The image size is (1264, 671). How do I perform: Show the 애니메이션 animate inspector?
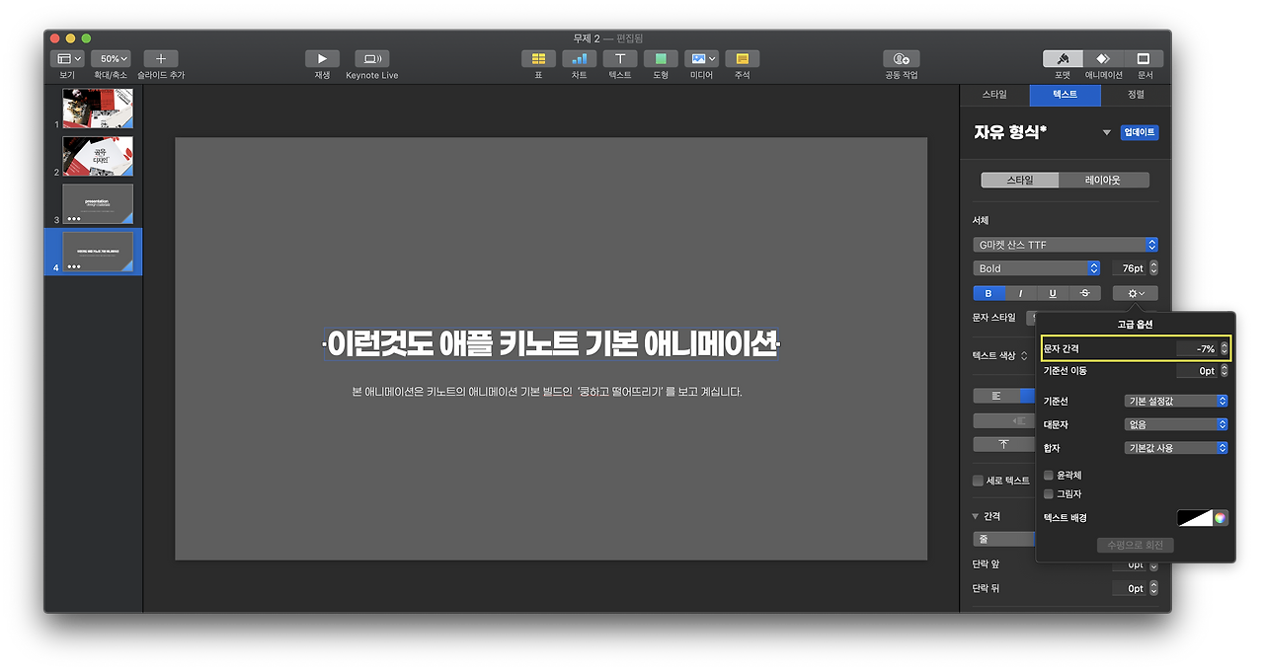(1103, 59)
